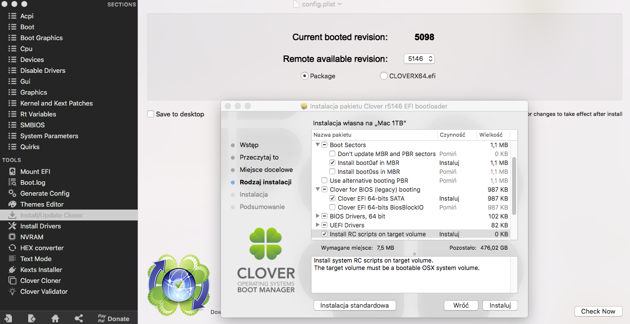Open System Parameters section

pos(49,136)
